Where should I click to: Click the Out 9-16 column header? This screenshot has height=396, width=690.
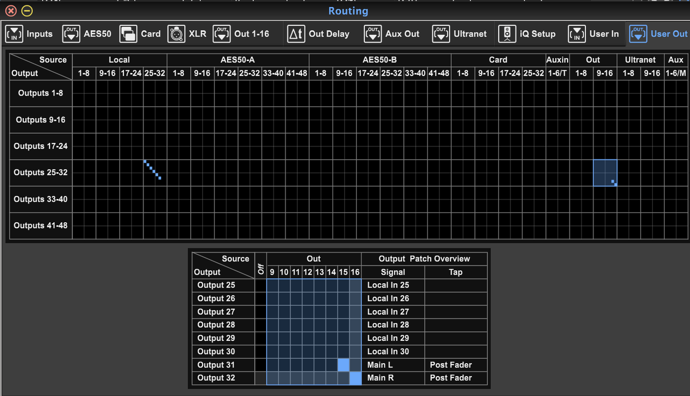pos(605,73)
